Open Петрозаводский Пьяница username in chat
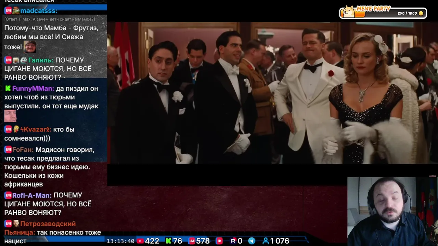The height and width of the screenshot is (246, 438). (x=40, y=228)
